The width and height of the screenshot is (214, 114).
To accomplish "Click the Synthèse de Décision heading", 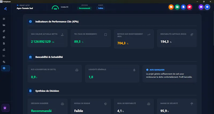I will (x=47, y=91).
